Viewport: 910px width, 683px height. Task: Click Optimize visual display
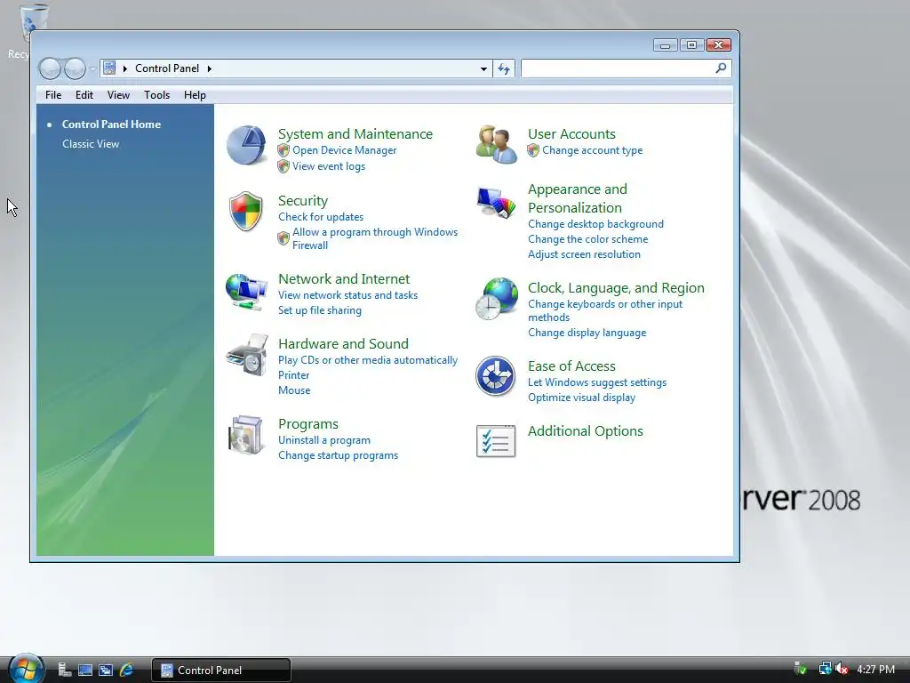pyautogui.click(x=581, y=398)
